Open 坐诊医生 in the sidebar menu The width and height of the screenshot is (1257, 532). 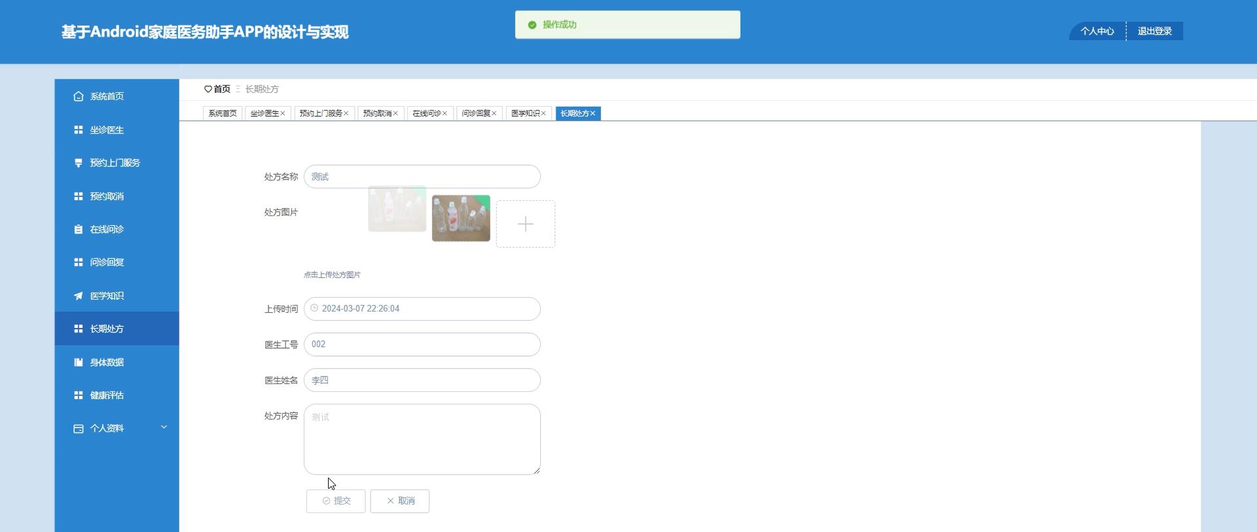click(x=117, y=130)
